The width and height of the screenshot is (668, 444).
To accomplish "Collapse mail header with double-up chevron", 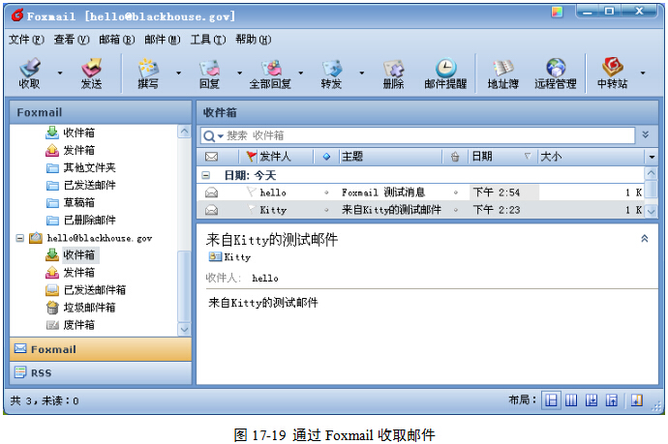I will click(x=645, y=239).
